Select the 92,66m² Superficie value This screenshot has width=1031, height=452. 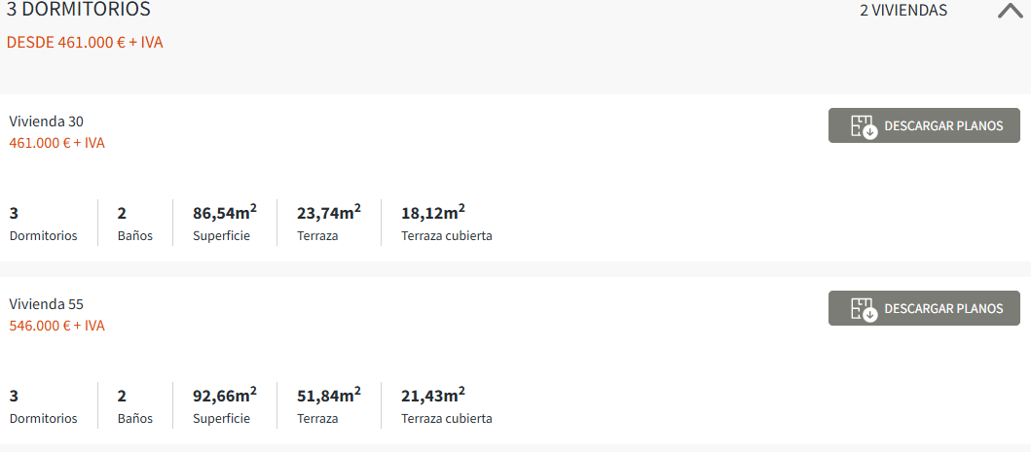pyautogui.click(x=224, y=396)
